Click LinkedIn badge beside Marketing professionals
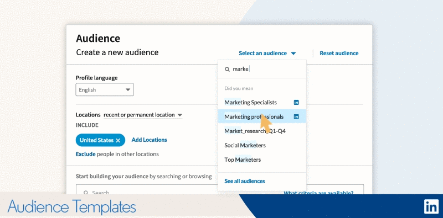The width and height of the screenshot is (443, 218). coord(296,116)
